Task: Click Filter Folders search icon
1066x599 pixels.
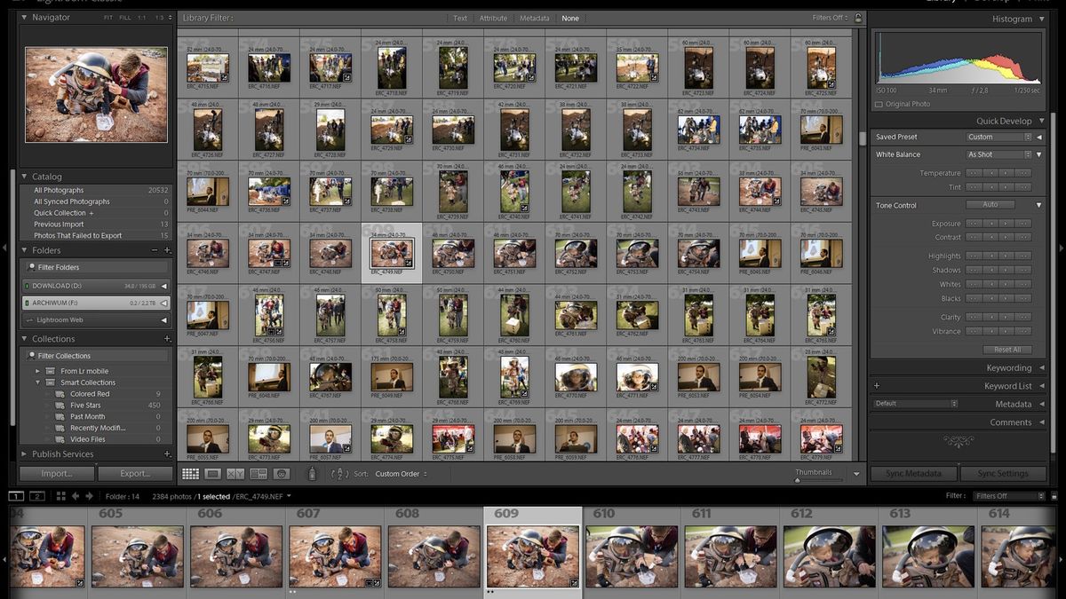Action: 31,267
